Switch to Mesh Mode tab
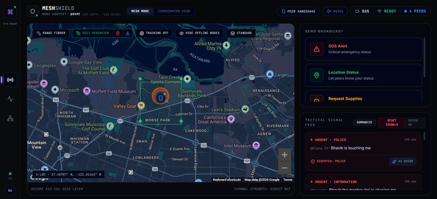This screenshot has width=437, height=199. 140,11
